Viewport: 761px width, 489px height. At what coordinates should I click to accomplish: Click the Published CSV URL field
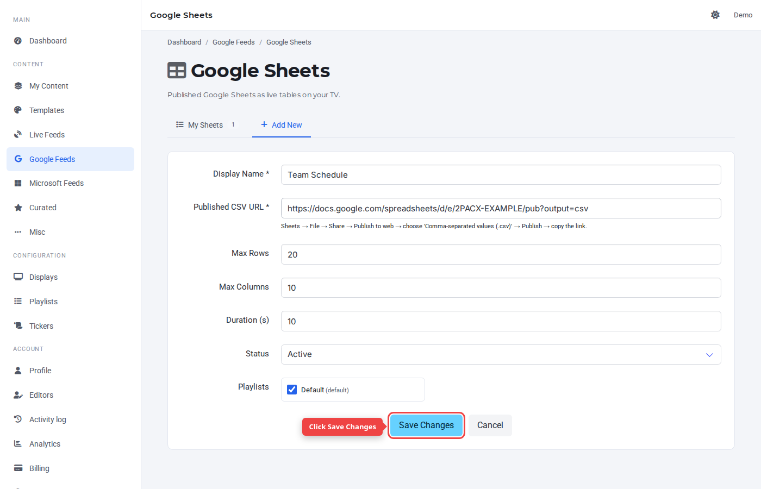pos(501,208)
